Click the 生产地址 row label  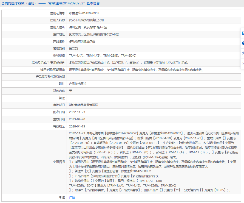pos(59,34)
